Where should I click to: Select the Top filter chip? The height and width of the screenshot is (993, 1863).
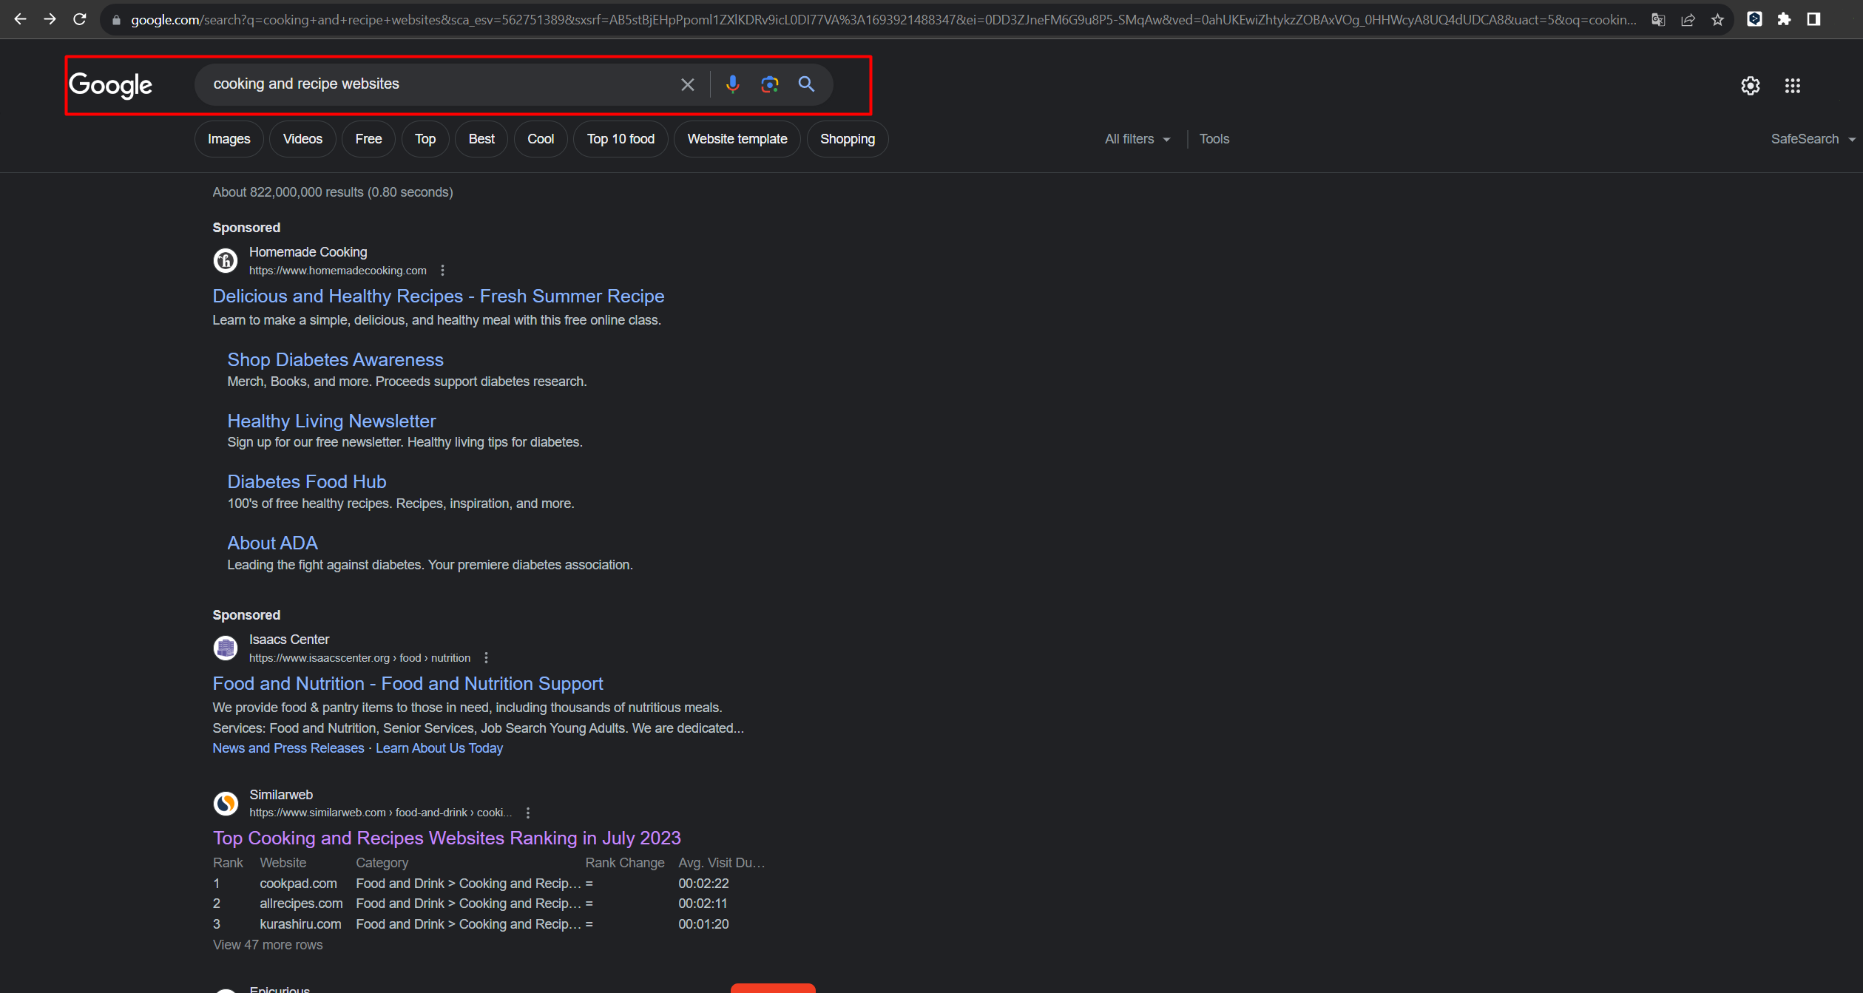[425, 139]
